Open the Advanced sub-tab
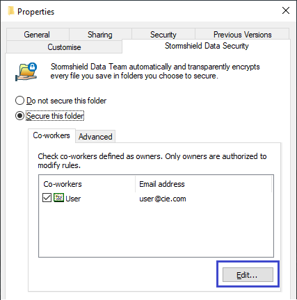Viewport: 297px width, 300px height. click(95, 137)
